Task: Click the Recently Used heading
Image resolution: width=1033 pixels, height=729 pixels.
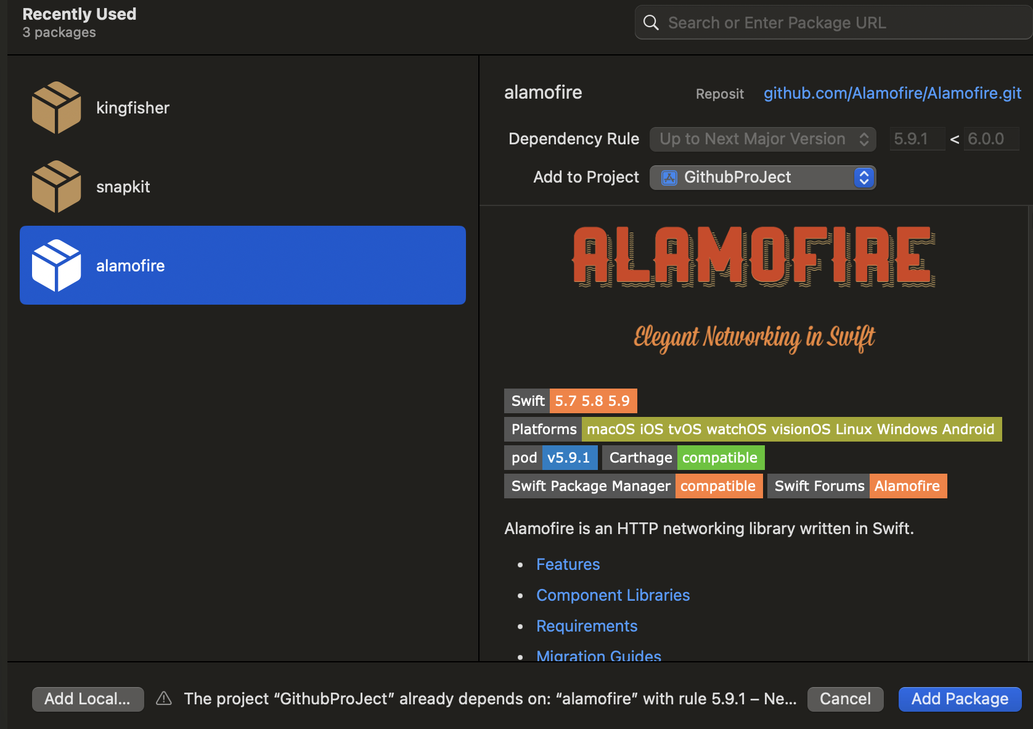Action: (x=80, y=14)
